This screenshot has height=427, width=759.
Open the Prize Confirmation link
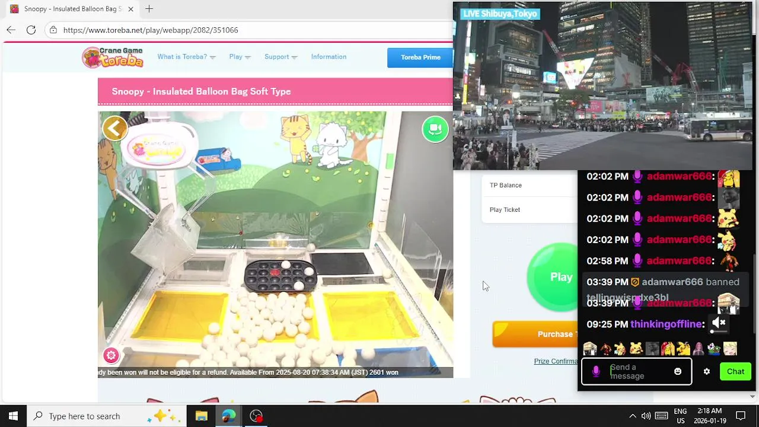(x=556, y=361)
